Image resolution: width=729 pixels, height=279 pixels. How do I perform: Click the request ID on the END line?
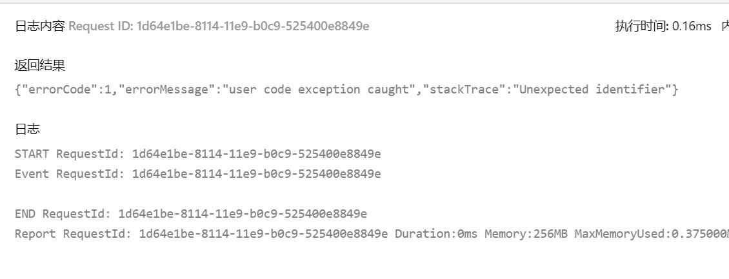(243, 214)
